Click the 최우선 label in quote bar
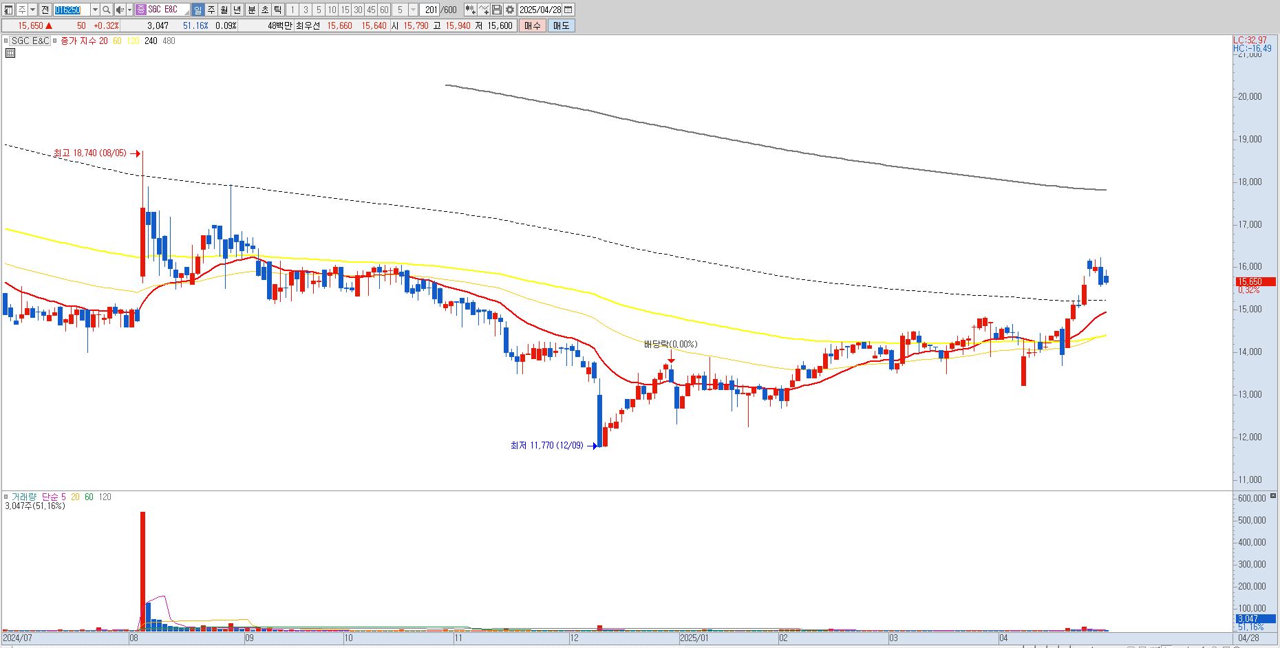 308,25
